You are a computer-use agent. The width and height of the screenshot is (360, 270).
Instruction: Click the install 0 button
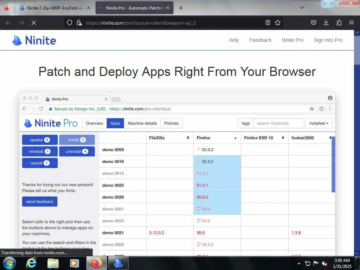pyautogui.click(x=77, y=140)
